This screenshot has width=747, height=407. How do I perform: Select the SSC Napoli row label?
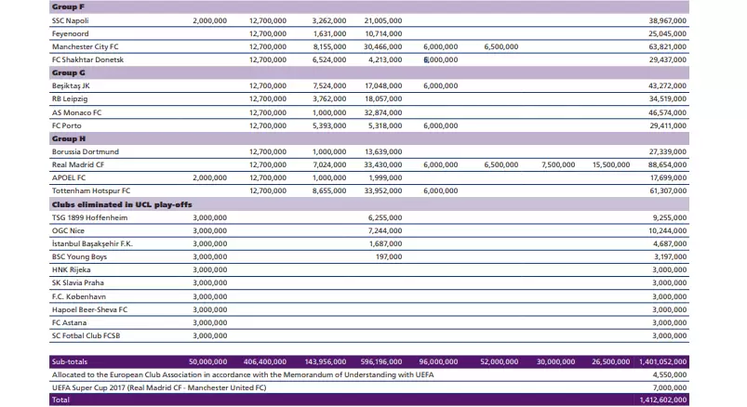72,20
